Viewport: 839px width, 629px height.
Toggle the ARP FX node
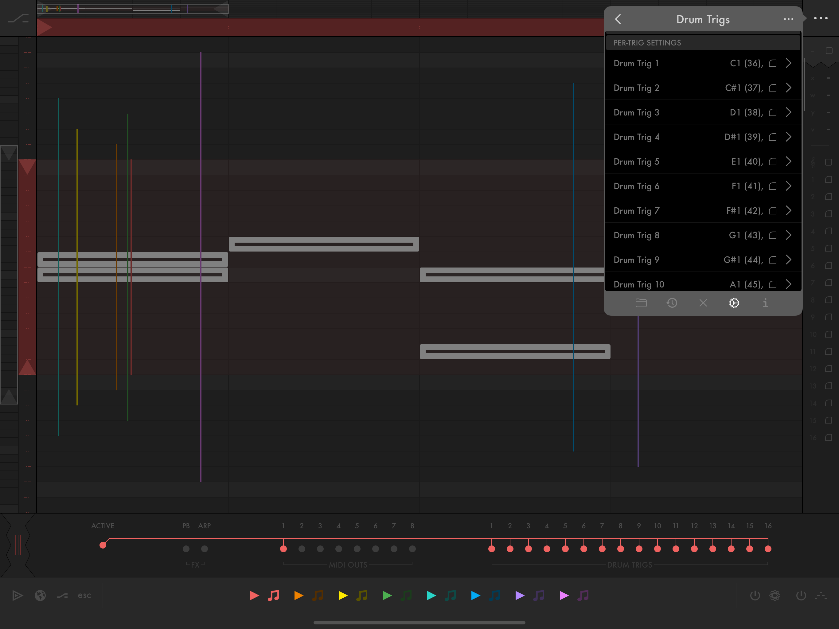(205, 549)
